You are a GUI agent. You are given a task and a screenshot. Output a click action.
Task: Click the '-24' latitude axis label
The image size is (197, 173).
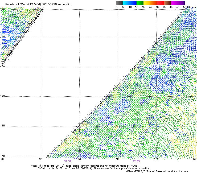(x=2, y=66)
